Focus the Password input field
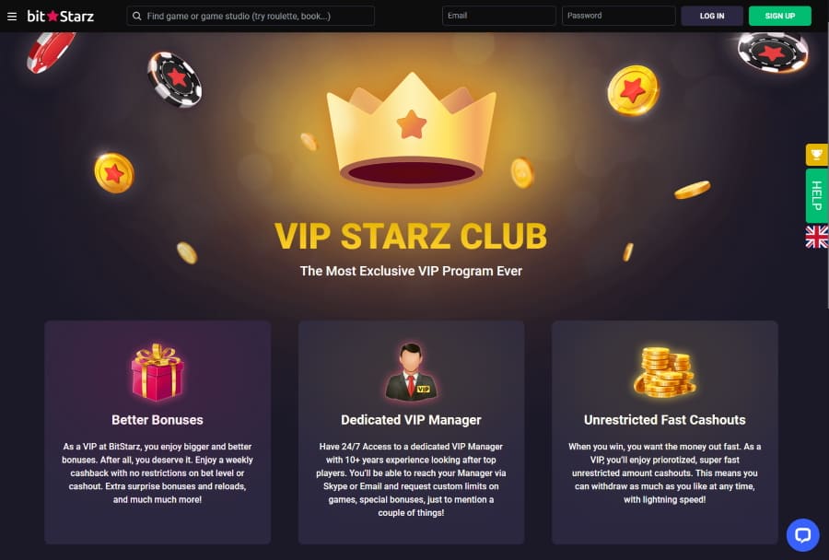 tap(619, 16)
